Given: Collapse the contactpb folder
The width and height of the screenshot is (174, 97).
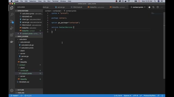Looking at the screenshot, I should pyautogui.click(x=19, y=71).
